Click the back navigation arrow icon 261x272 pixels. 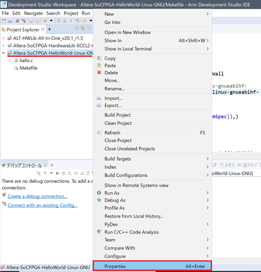85,21
